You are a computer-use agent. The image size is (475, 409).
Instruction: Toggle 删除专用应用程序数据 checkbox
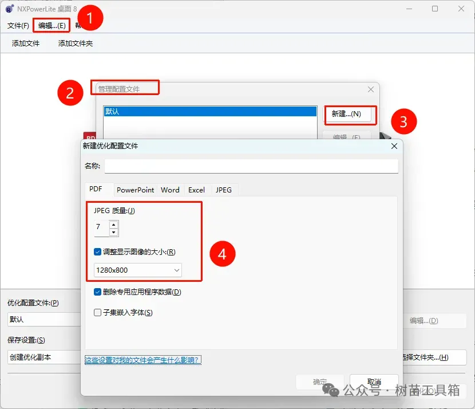point(97,292)
